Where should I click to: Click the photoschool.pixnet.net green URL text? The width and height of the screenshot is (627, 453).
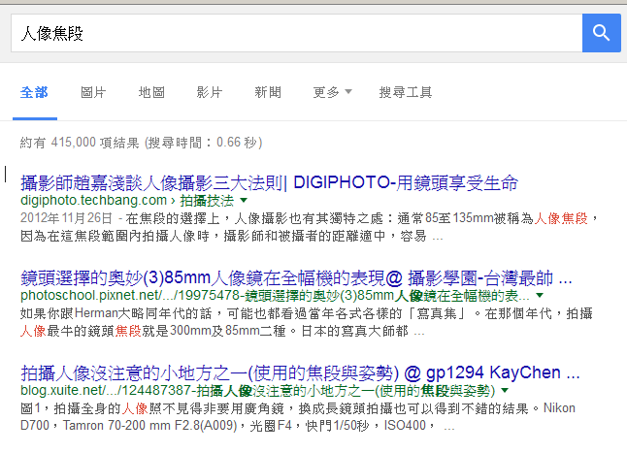(x=275, y=296)
